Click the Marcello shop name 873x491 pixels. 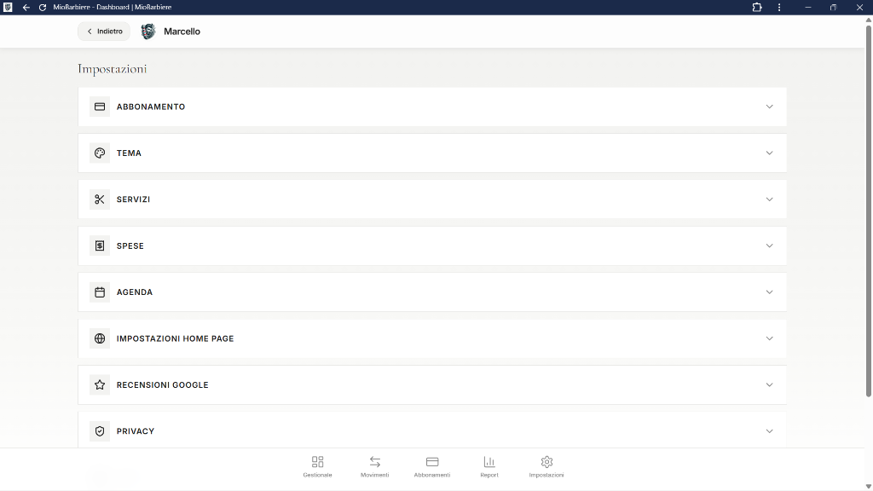click(x=182, y=32)
